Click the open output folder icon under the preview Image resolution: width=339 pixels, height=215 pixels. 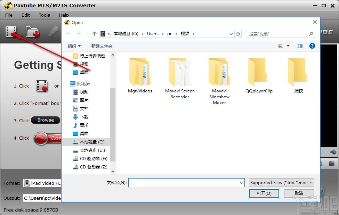click(332, 163)
